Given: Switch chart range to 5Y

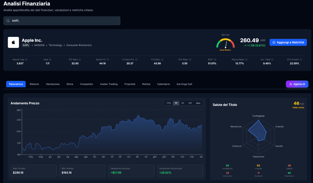Looking at the screenshot, I should 183,103.
